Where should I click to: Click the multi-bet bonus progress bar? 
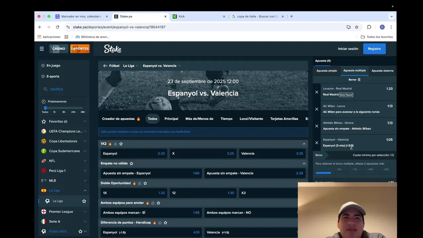point(355,173)
